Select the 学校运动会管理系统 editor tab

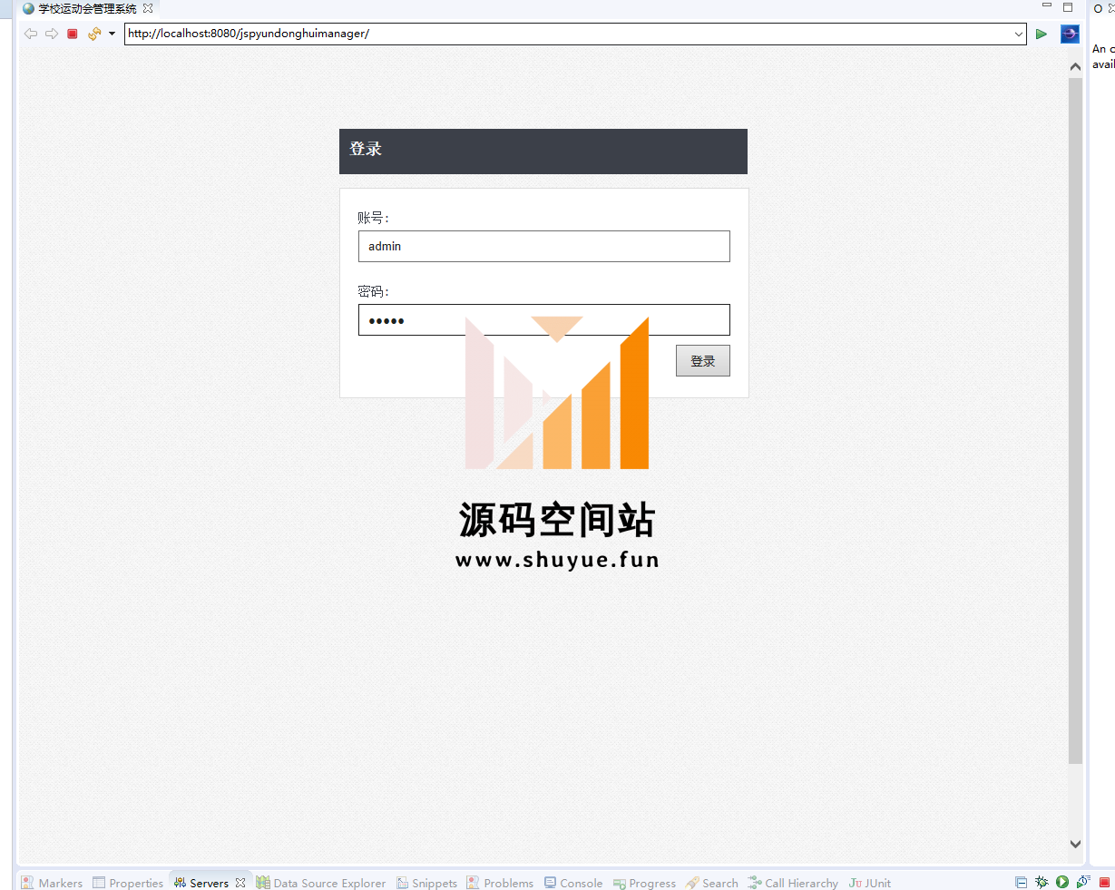click(88, 8)
